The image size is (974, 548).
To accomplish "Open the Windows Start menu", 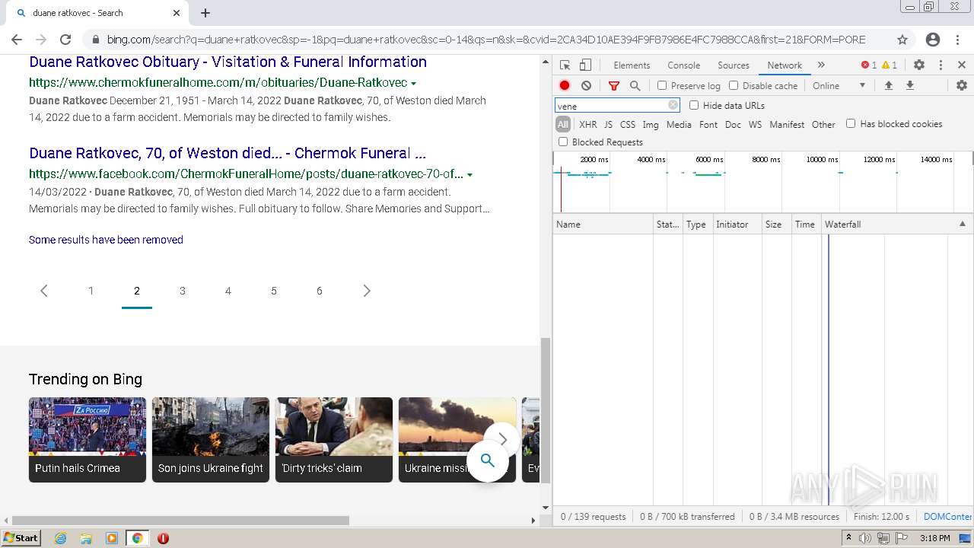I will click(x=21, y=538).
